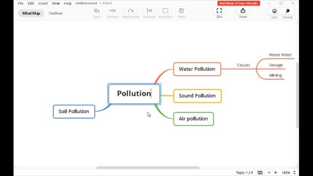This screenshot has width=313, height=176.
Task: Click the Topic toolbar icon
Action: pyautogui.click(x=97, y=11)
